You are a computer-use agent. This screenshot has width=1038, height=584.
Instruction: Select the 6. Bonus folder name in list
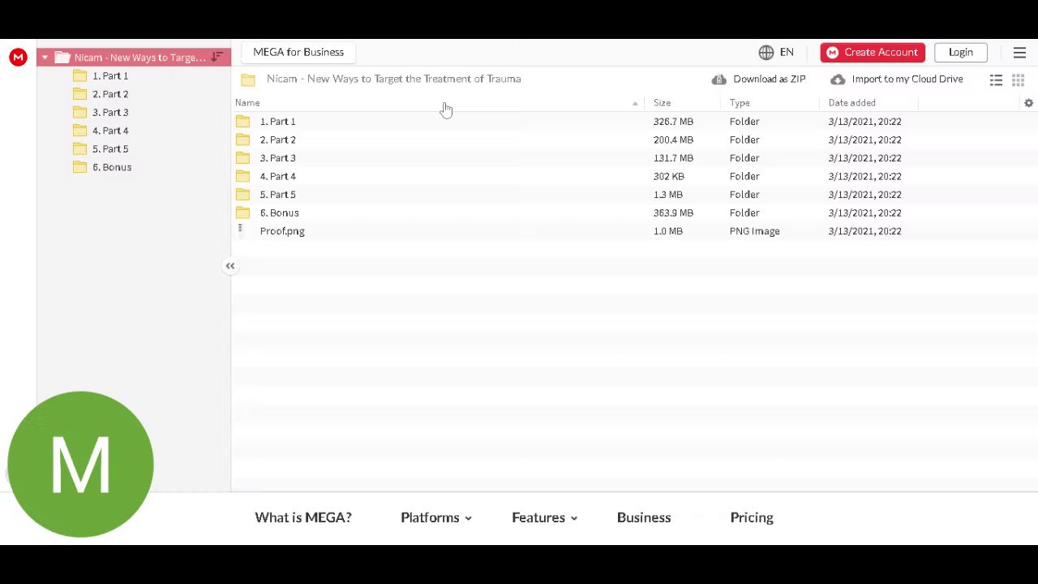coord(279,213)
